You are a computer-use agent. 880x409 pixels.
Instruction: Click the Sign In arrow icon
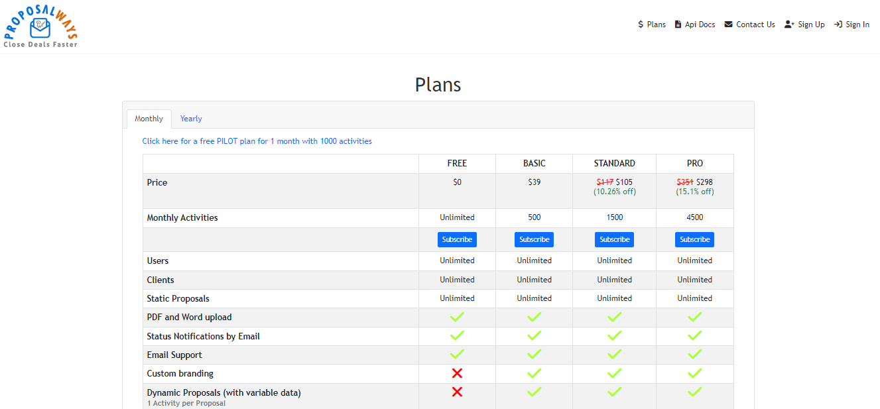click(x=838, y=25)
